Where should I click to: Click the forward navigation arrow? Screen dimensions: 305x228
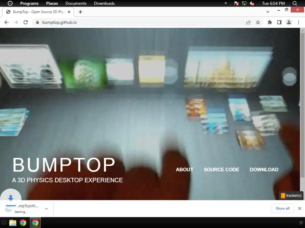(x=16, y=22)
